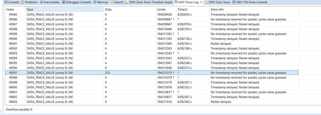
Task: Click the Problems tab icon
Action: coord(22,2)
